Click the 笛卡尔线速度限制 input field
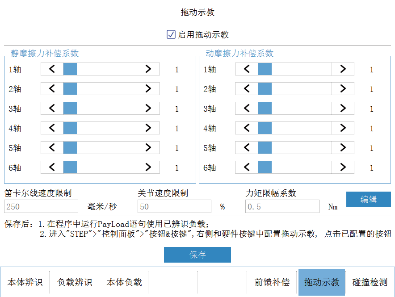The height and width of the screenshot is (297, 395). click(41, 206)
